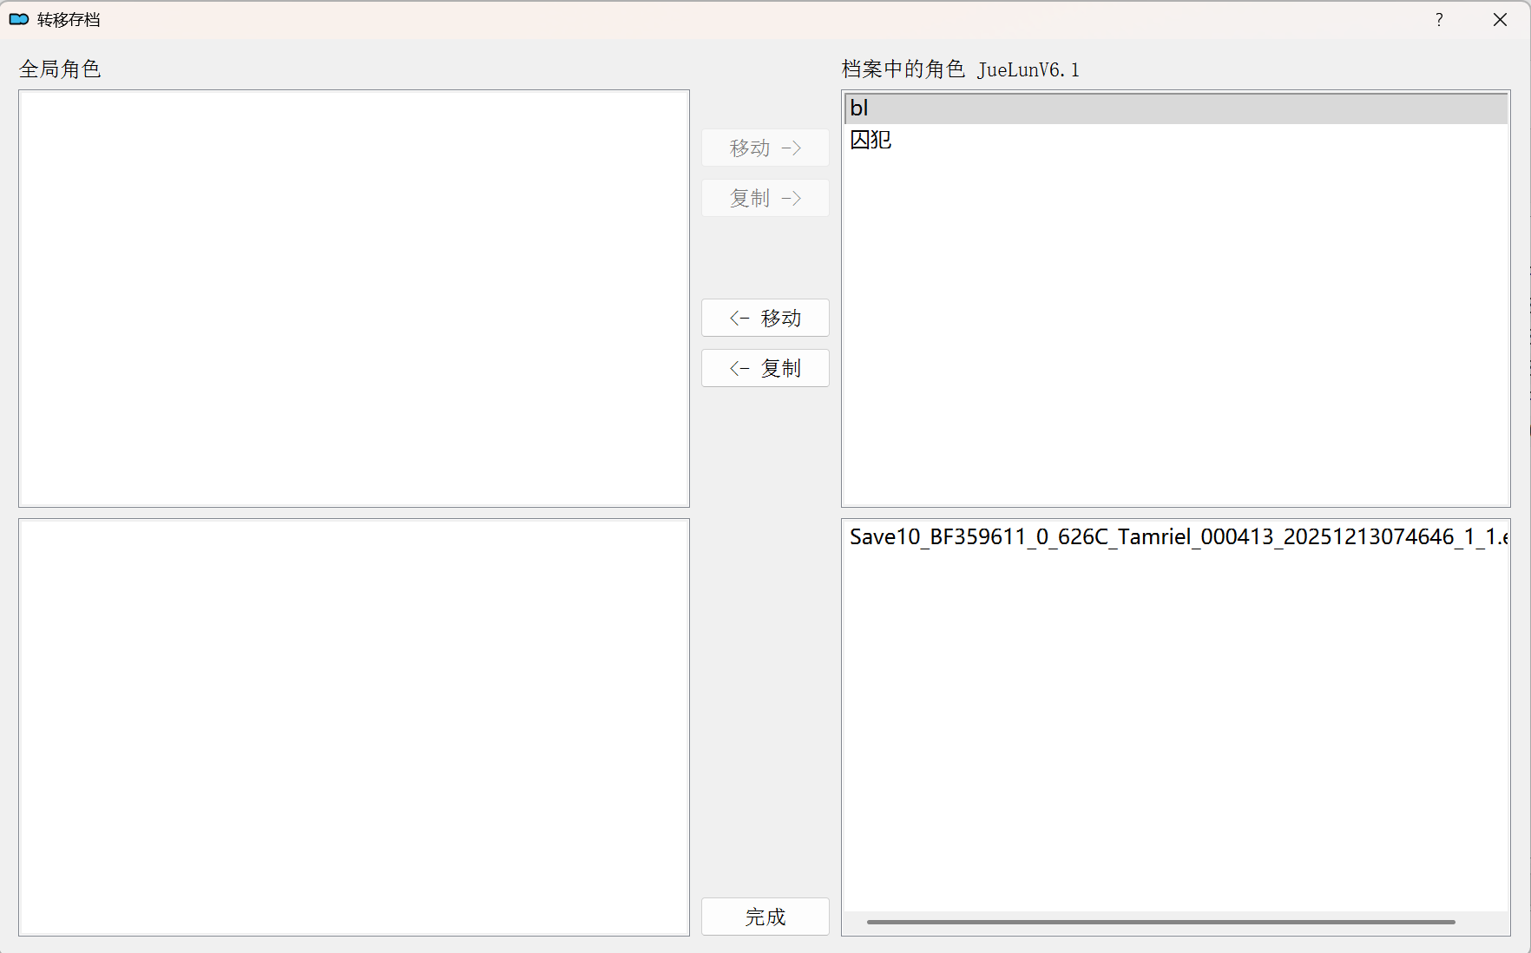This screenshot has width=1531, height=953.
Task: Click inside the empty 全局角色 list
Action: coord(353,298)
